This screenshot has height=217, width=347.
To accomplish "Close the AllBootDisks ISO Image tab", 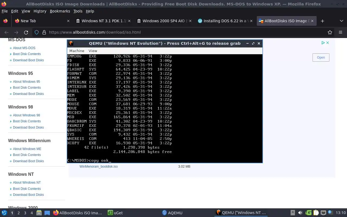I will pyautogui.click(x=312, y=21).
